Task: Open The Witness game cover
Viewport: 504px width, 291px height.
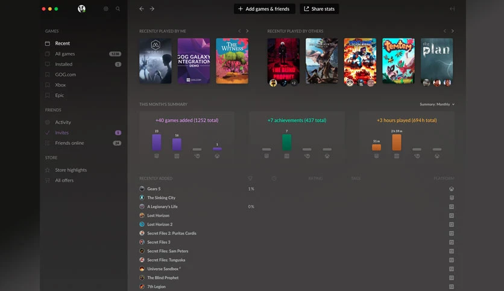Action: 232,61
